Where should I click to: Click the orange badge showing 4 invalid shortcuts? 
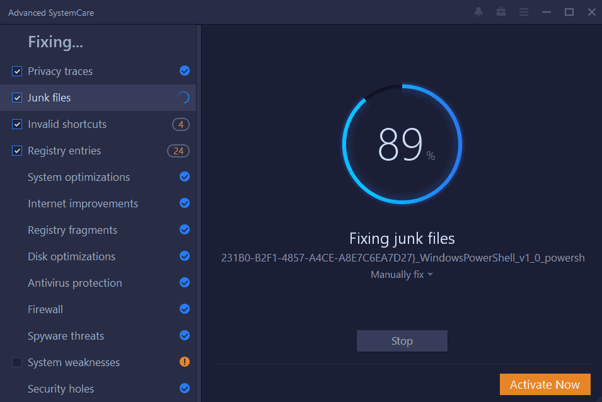180,124
